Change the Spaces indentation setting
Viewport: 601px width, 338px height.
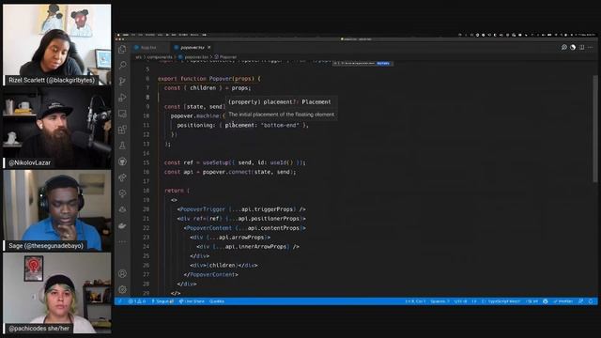click(x=439, y=301)
